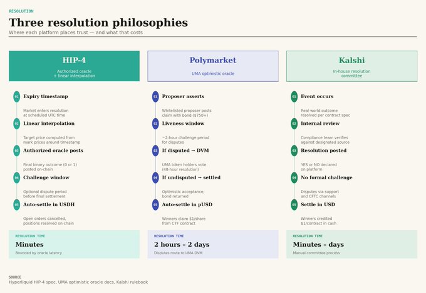Click the HIP-4 resolution time Minutes box

74,244
